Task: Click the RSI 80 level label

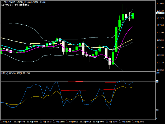Action: click(157, 81)
